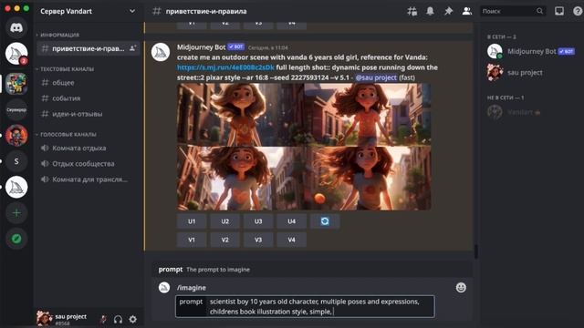Viewport: 584px width, 328px height.
Task: Show pinned messages pin icon
Action: [x=448, y=11]
